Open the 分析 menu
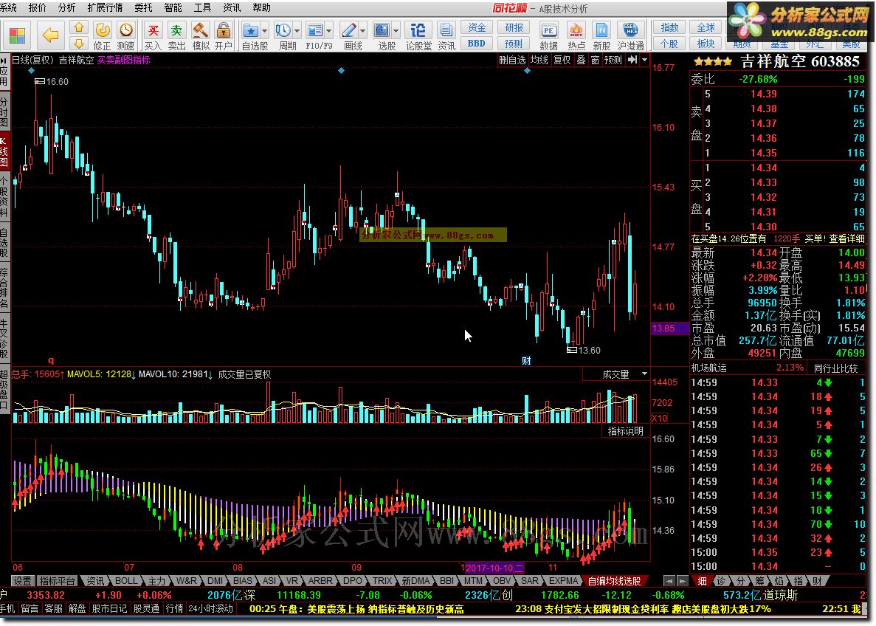Screen dimensions: 876x626 point(66,8)
